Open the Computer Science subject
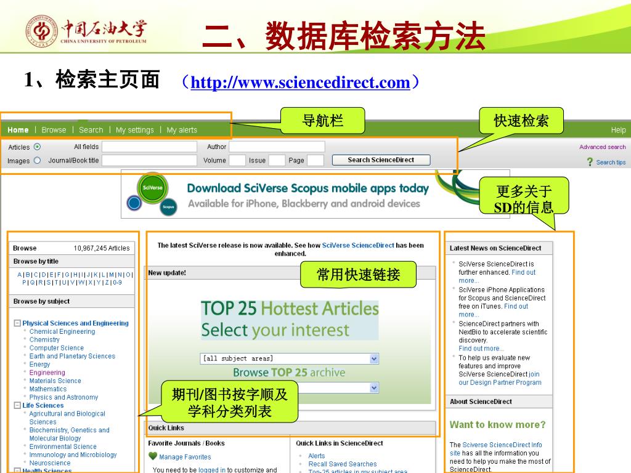Viewport: 631px width, 473px height. (x=57, y=348)
